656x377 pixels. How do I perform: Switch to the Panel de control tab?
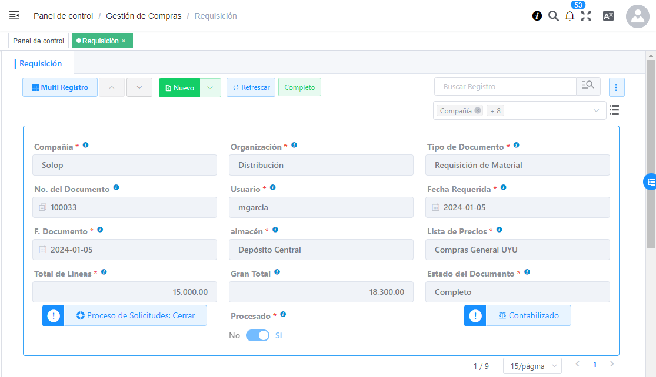click(38, 41)
